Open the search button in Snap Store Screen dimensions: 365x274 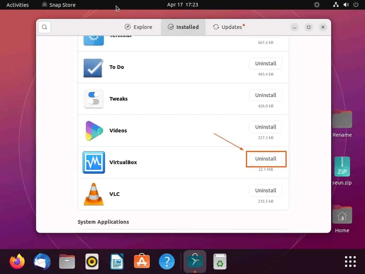45,27
